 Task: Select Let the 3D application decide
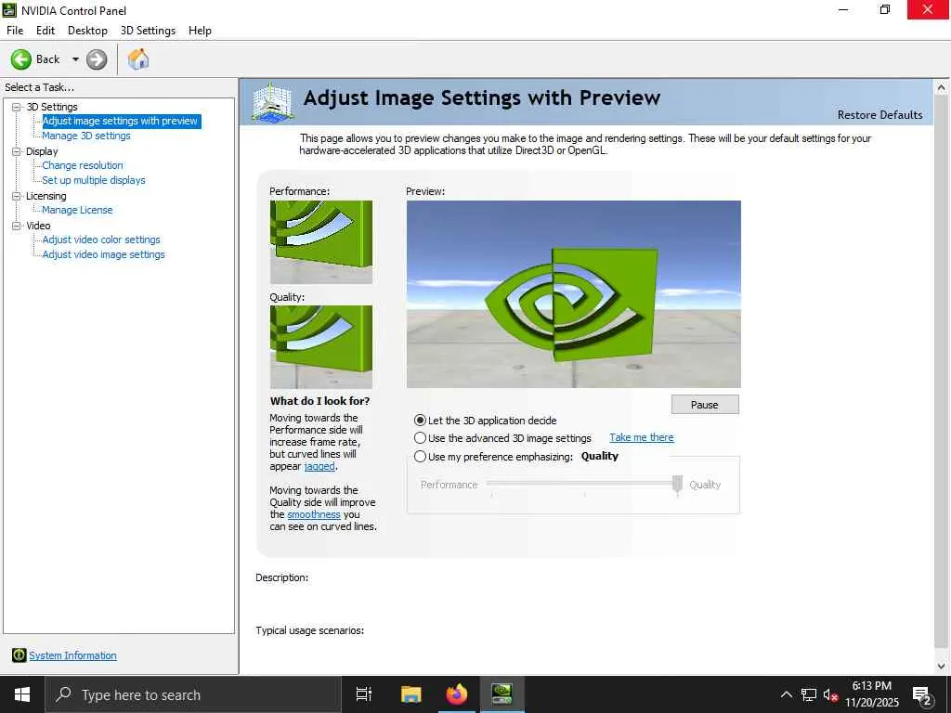(x=420, y=421)
